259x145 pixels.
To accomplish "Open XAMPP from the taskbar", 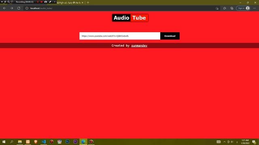I will coord(28,142).
